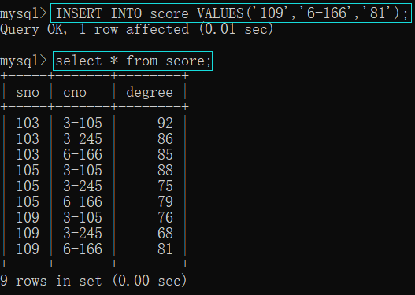Click cno 3-245 in the row with degree 86
Image resolution: width=415 pixels, height=295 pixels.
click(83, 138)
